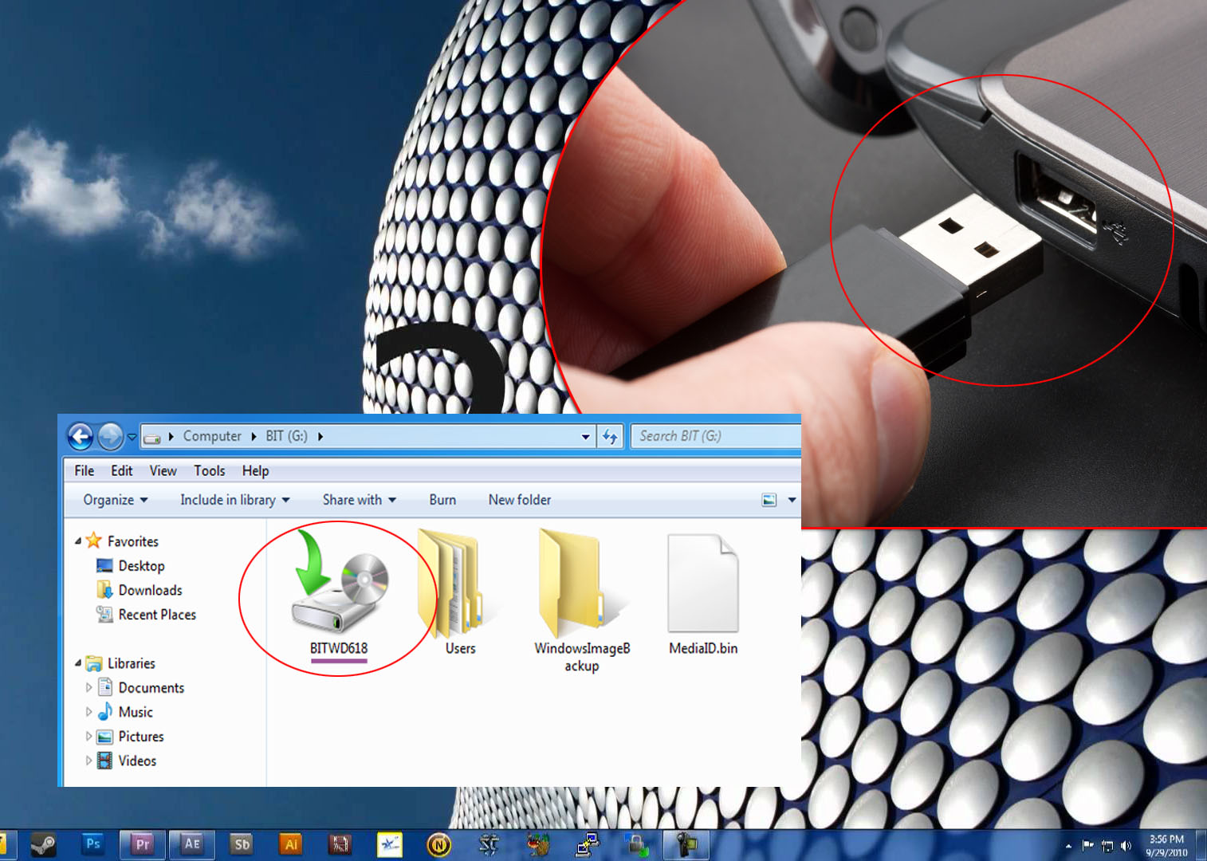The image size is (1207, 861).
Task: Show hidden system tray icons
Action: point(1067,846)
